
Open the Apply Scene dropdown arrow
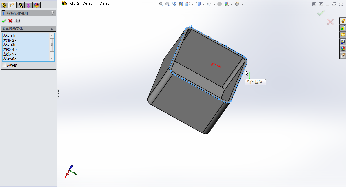pos(232,4)
